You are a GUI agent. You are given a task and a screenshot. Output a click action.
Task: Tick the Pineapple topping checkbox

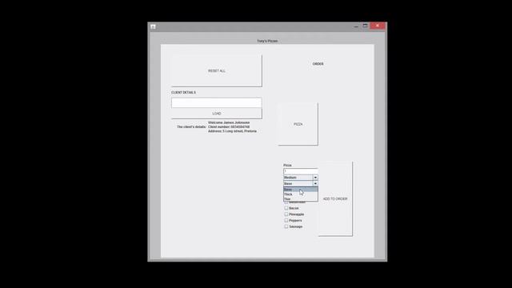coord(286,214)
